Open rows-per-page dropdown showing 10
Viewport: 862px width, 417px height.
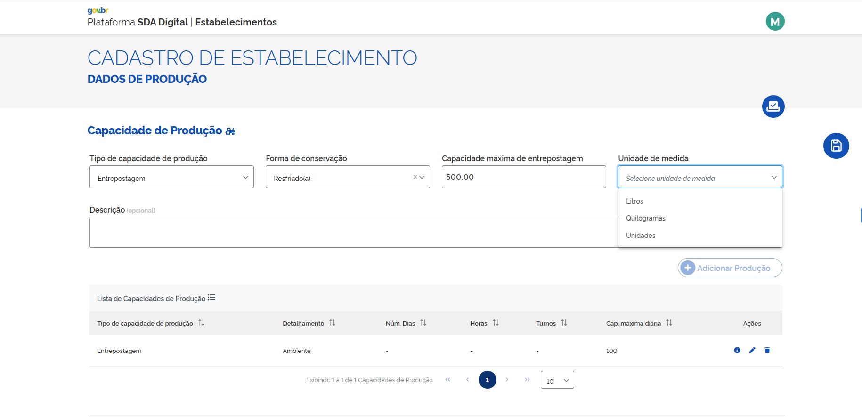tap(557, 380)
